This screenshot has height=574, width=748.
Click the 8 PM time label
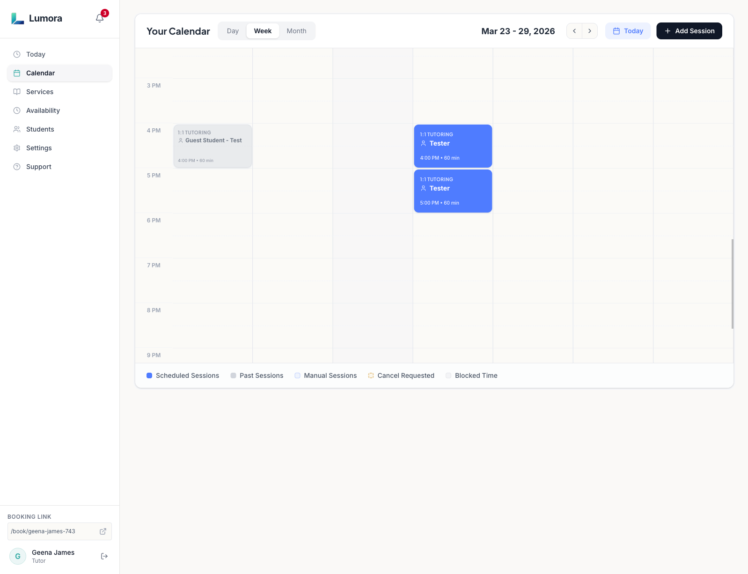tap(154, 310)
